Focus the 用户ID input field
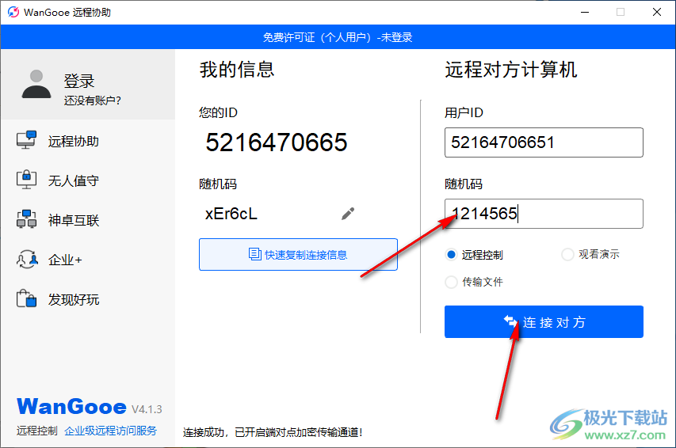This screenshot has height=448, width=676. coord(544,142)
